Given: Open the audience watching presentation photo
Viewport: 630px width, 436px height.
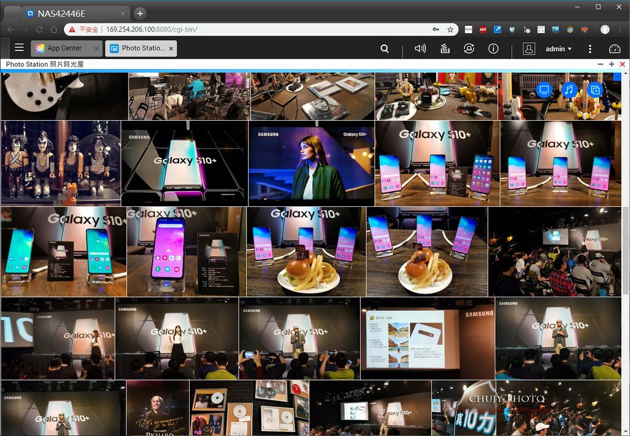Looking at the screenshot, I should coord(555,251).
